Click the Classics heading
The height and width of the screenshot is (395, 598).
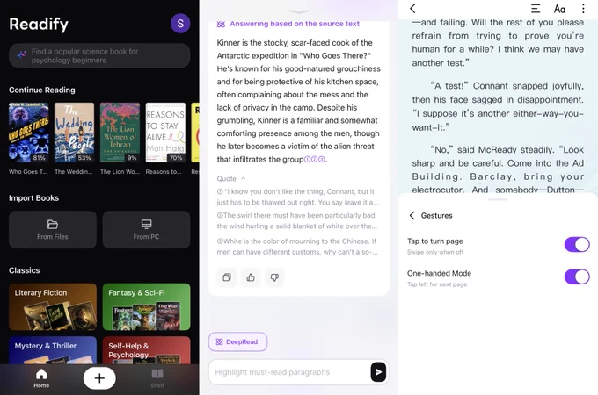click(25, 270)
